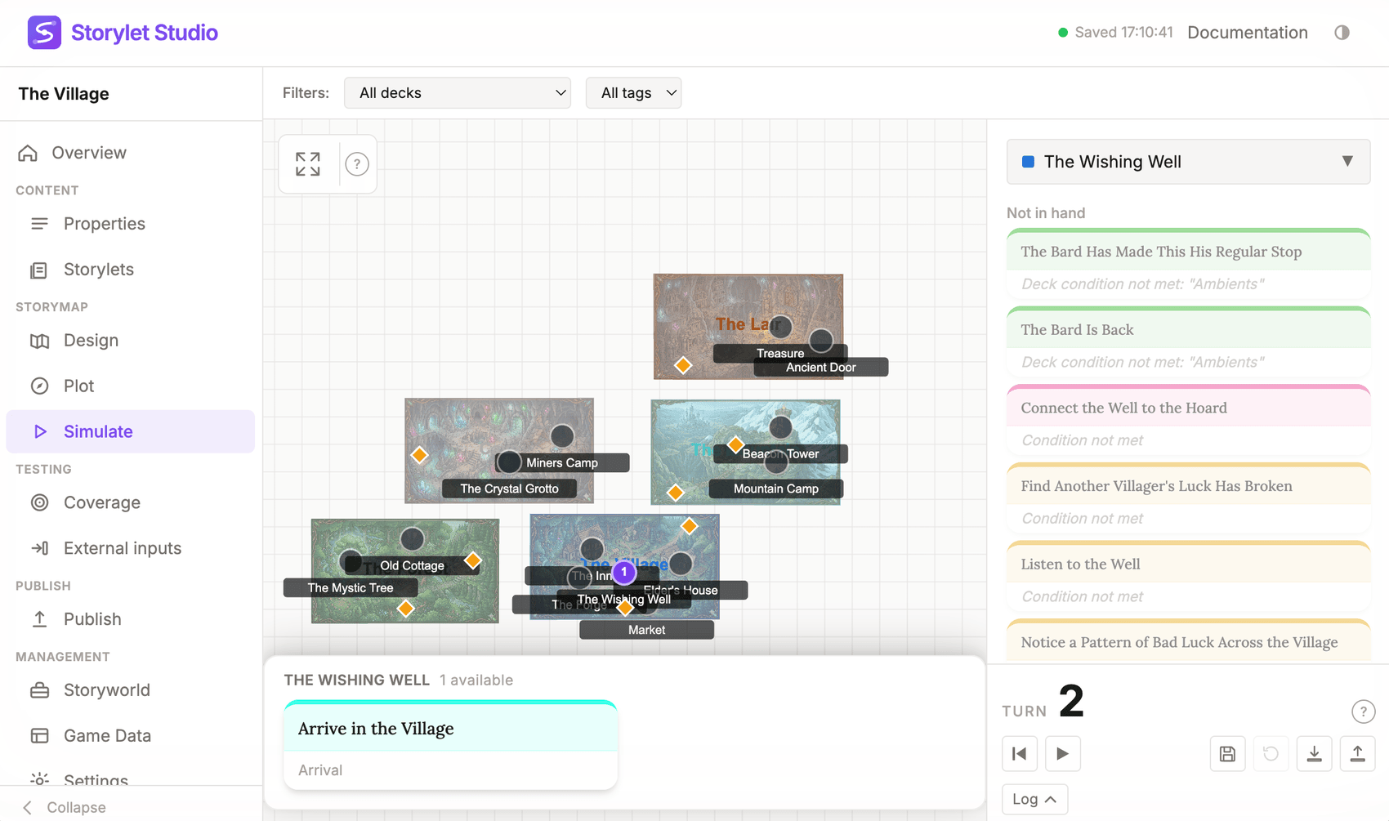Open the Documentation link
1389x821 pixels.
tap(1247, 33)
